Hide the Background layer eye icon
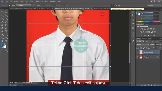The width and height of the screenshot is (162, 91). pos(137,57)
